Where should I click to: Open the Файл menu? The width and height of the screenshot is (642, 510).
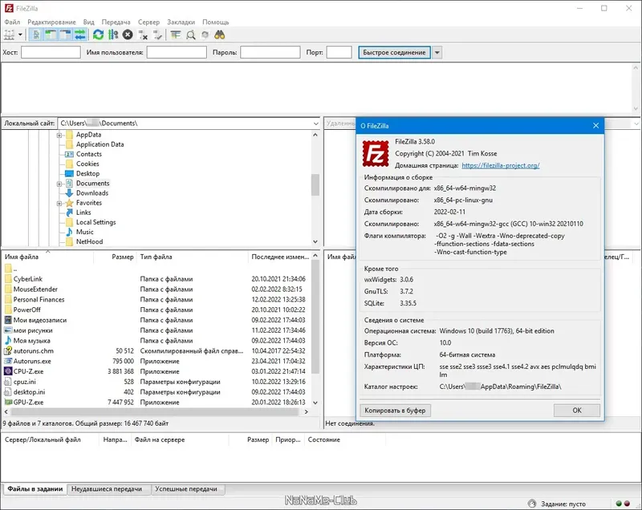(12, 22)
